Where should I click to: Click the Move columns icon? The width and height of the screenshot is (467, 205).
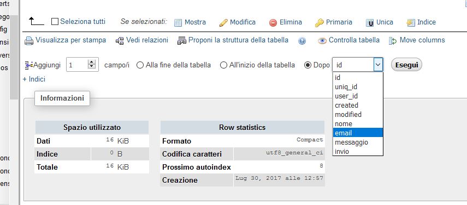[393, 41]
